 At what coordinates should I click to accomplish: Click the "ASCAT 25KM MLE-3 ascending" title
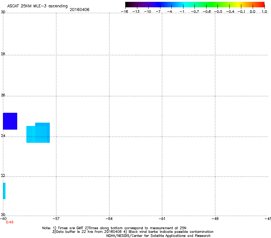(37, 6)
